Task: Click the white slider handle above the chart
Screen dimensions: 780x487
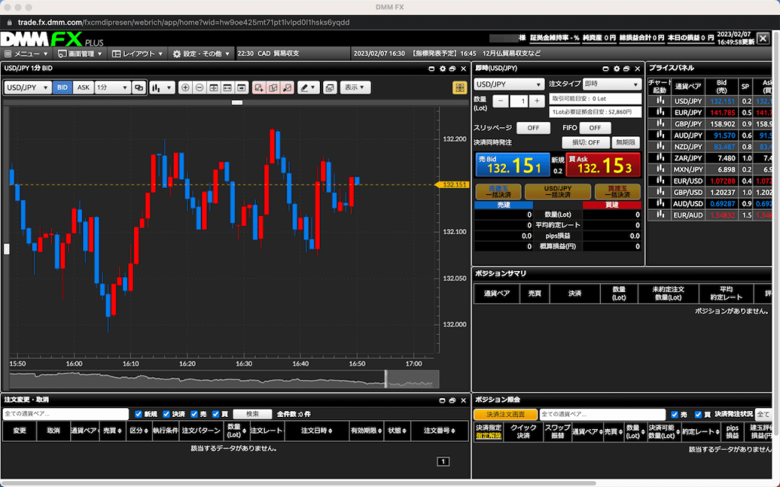Action: coord(238,103)
